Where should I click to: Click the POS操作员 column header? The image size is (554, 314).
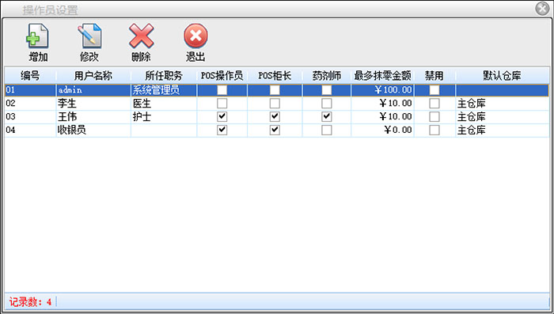(x=222, y=76)
